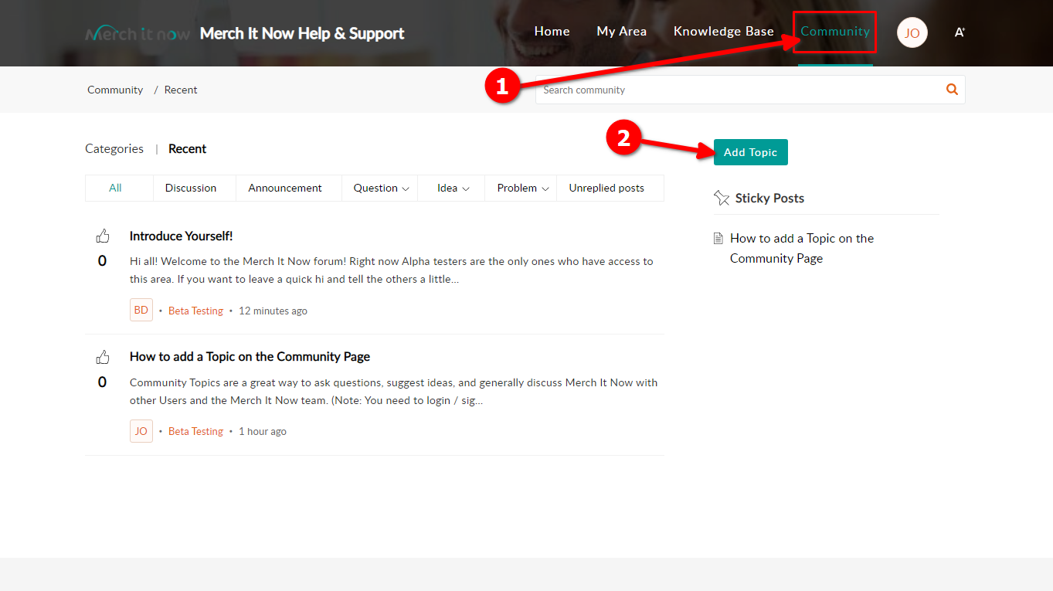This screenshot has width=1053, height=591.
Task: Click Merch It Now Help & Support title
Action: [302, 33]
